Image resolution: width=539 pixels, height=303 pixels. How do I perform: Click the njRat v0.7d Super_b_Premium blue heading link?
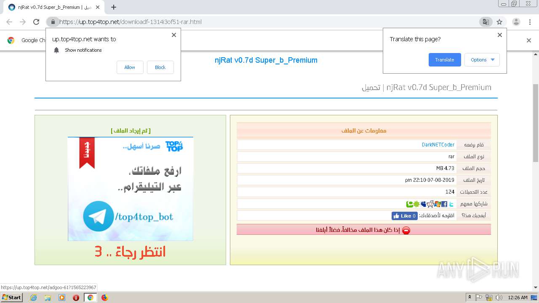click(266, 60)
